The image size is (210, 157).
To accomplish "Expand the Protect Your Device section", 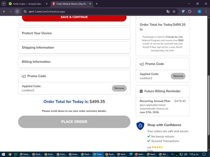I will tap(74, 33).
